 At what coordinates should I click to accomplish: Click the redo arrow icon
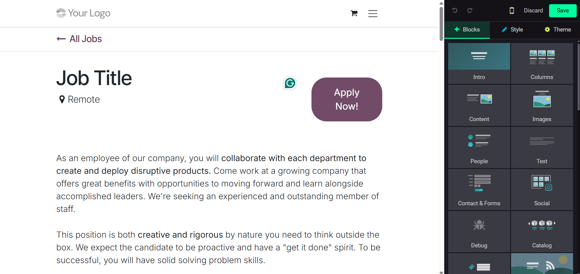(470, 11)
